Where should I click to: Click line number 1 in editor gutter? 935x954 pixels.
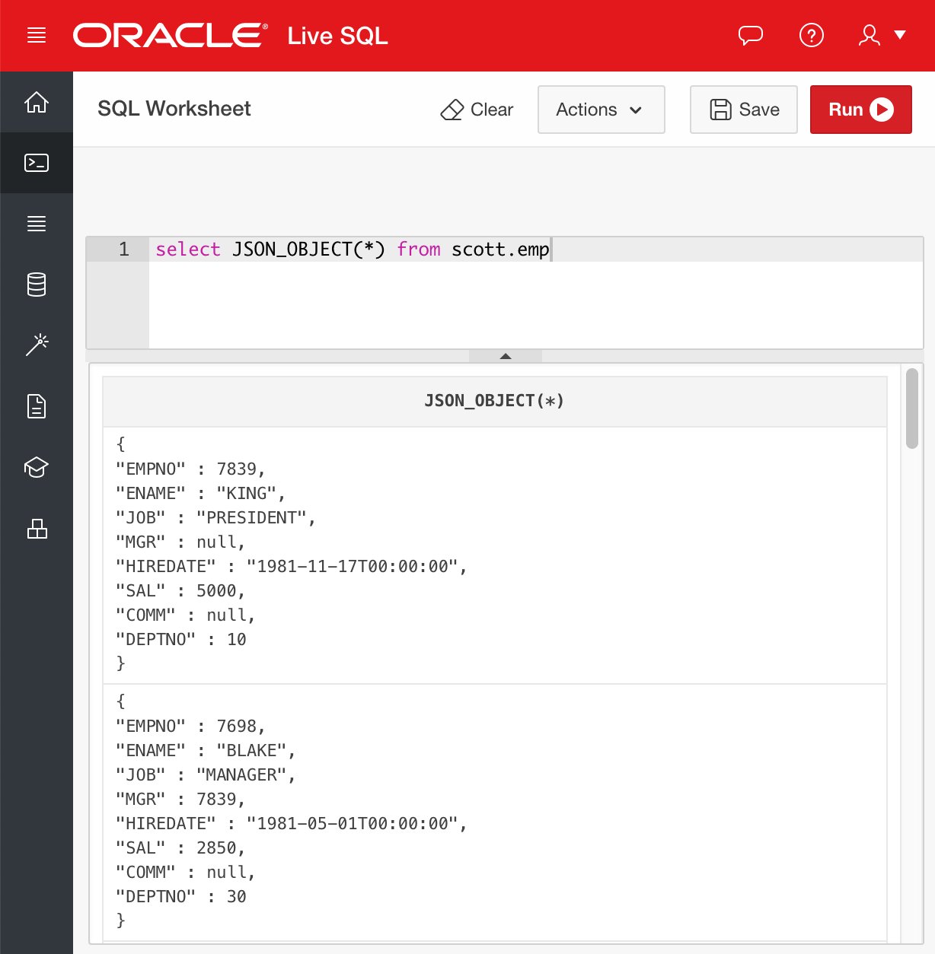(123, 250)
